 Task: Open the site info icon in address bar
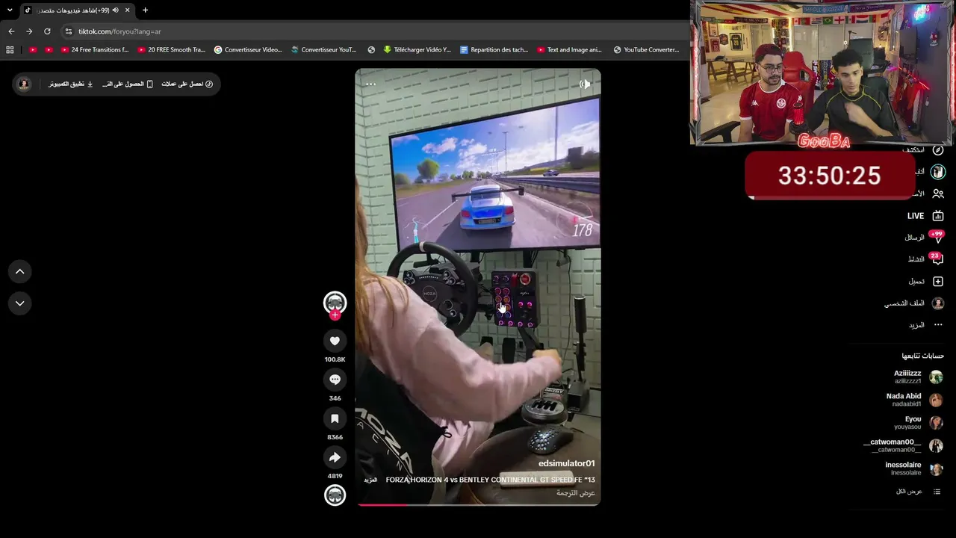click(x=69, y=31)
